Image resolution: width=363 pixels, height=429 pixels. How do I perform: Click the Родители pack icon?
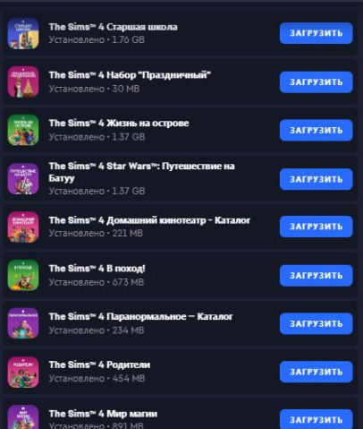pos(23,372)
